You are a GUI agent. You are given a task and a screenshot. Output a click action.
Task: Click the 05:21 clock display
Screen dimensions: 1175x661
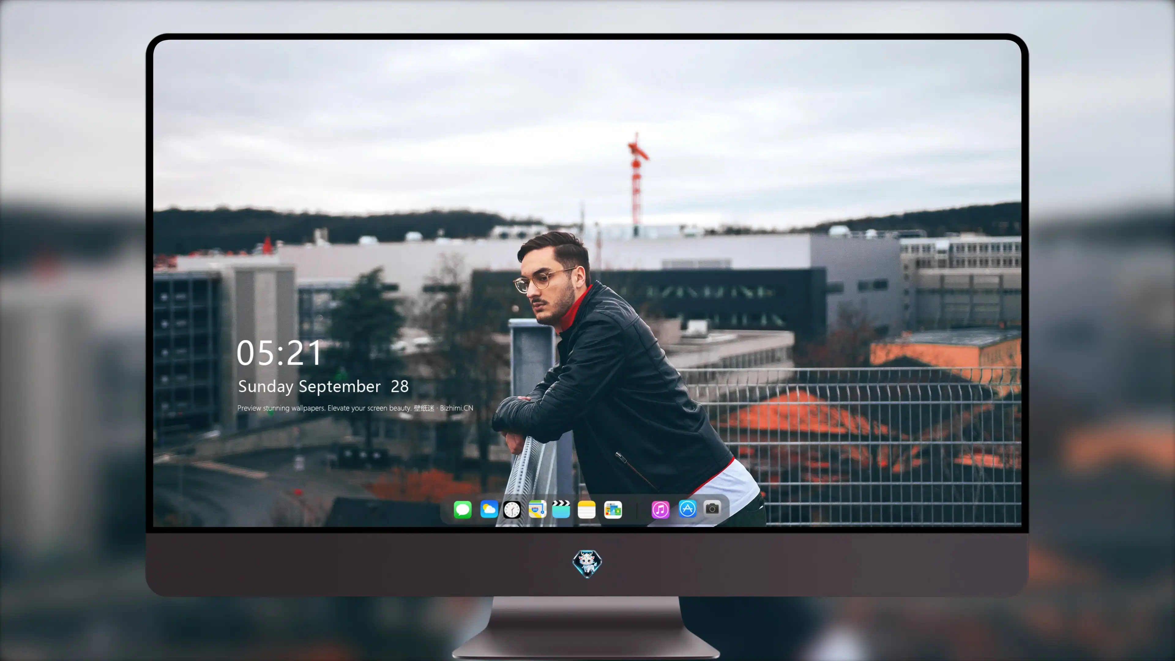point(279,353)
